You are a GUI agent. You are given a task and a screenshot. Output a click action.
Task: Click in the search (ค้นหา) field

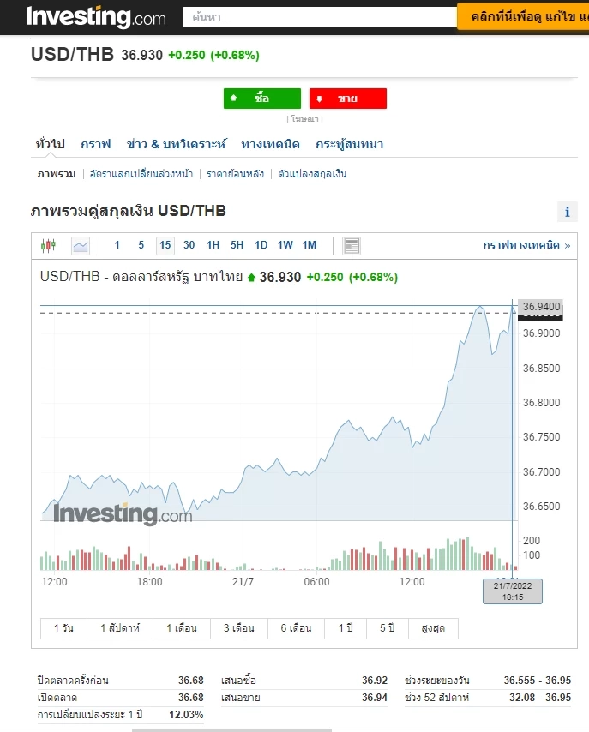[x=319, y=17]
